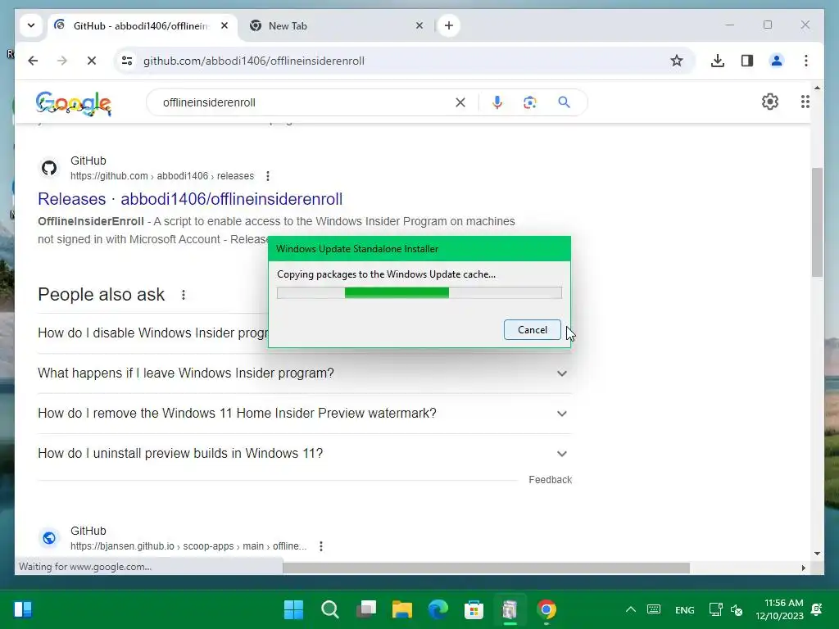Click the Chrome tab search dropdown arrow
The height and width of the screenshot is (629, 839).
point(31,25)
